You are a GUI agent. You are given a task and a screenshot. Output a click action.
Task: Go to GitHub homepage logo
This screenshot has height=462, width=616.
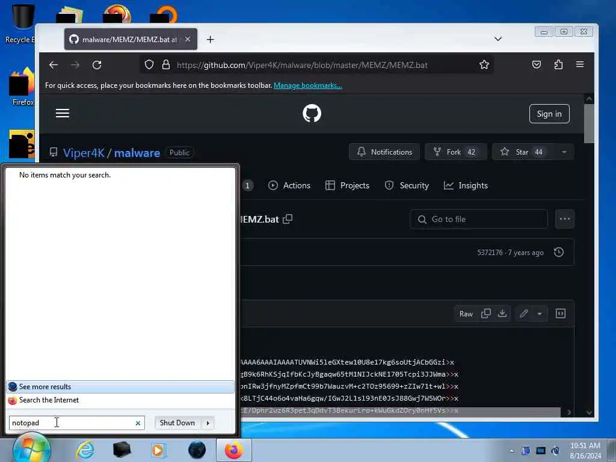pyautogui.click(x=312, y=114)
